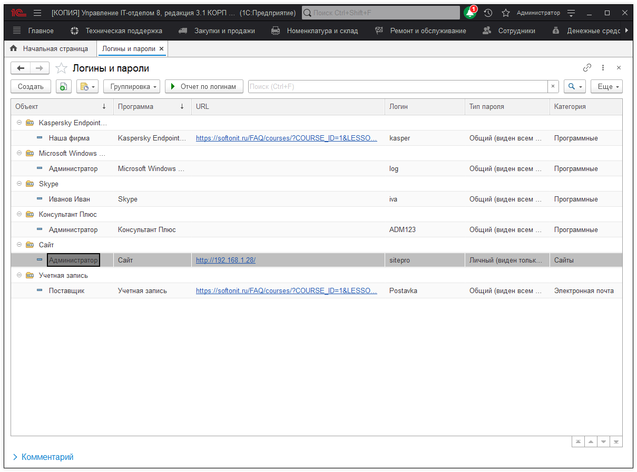Run Отчет по логинам report
The height and width of the screenshot is (472, 637).
pyautogui.click(x=204, y=86)
